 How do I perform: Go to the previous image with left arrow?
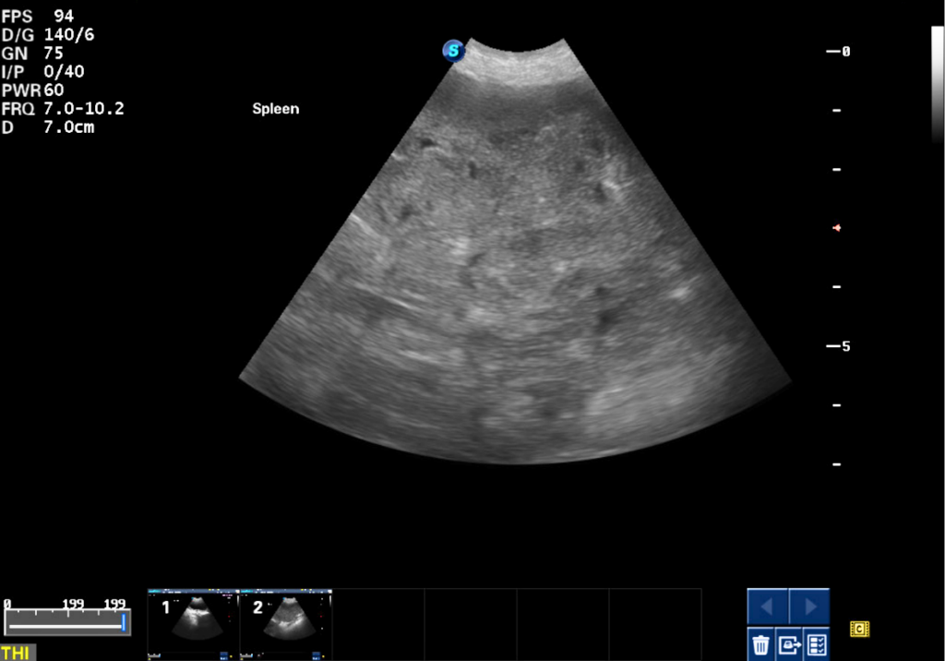click(767, 607)
